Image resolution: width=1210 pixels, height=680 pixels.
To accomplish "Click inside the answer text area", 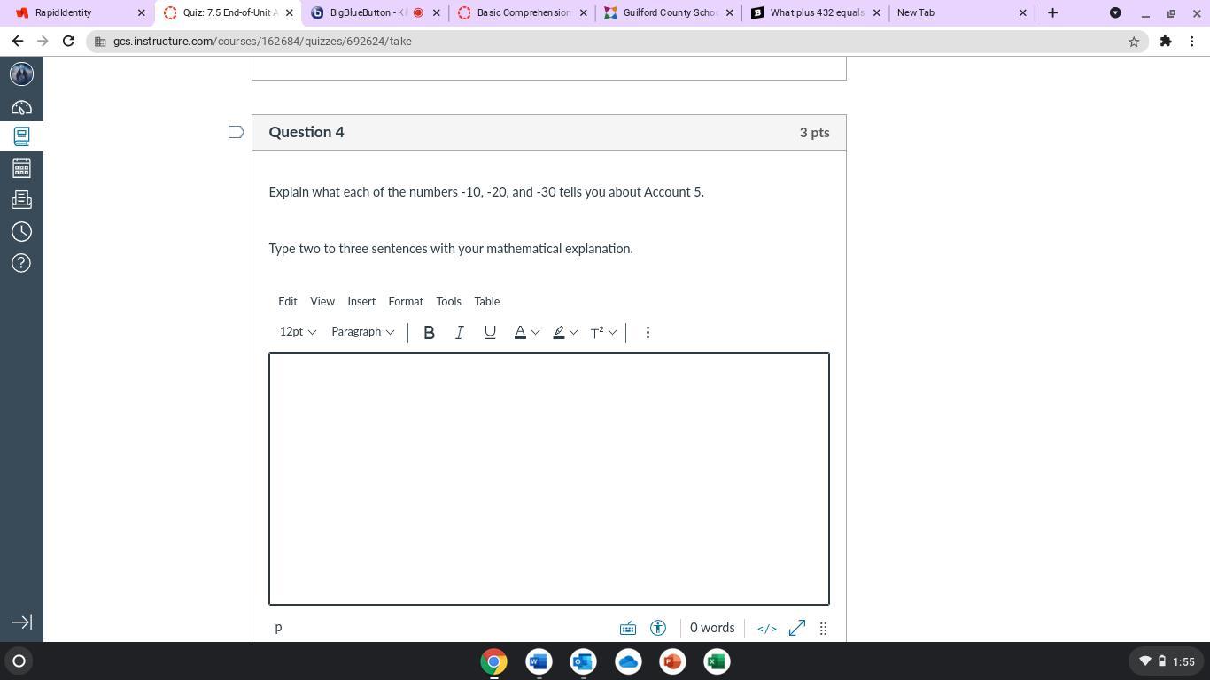I will pyautogui.click(x=549, y=479).
